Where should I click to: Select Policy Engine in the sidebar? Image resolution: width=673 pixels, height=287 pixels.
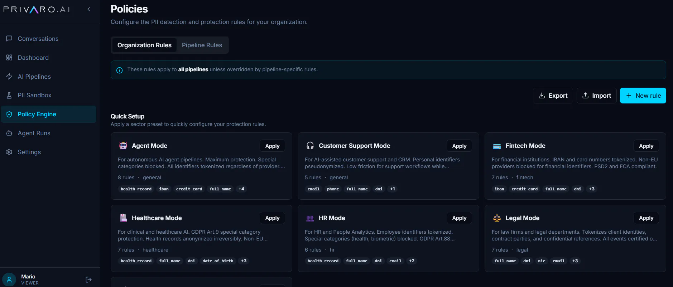pos(48,114)
